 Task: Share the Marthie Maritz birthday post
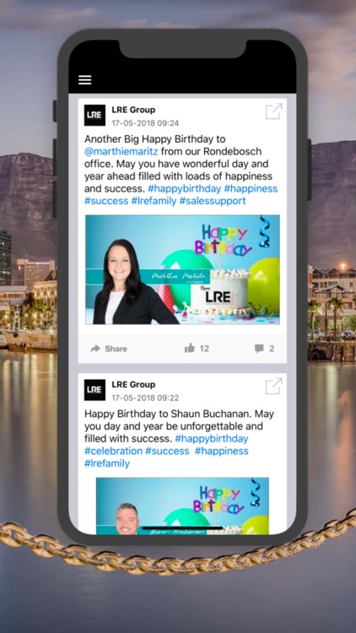[109, 349]
